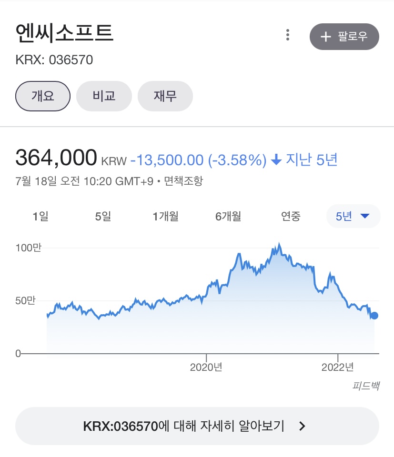Show the 1일 chart range
The width and height of the screenshot is (394, 457).
(40, 217)
